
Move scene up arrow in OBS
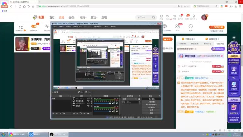(x=60, y=114)
